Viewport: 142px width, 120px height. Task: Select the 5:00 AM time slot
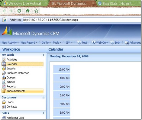(x=62, y=112)
